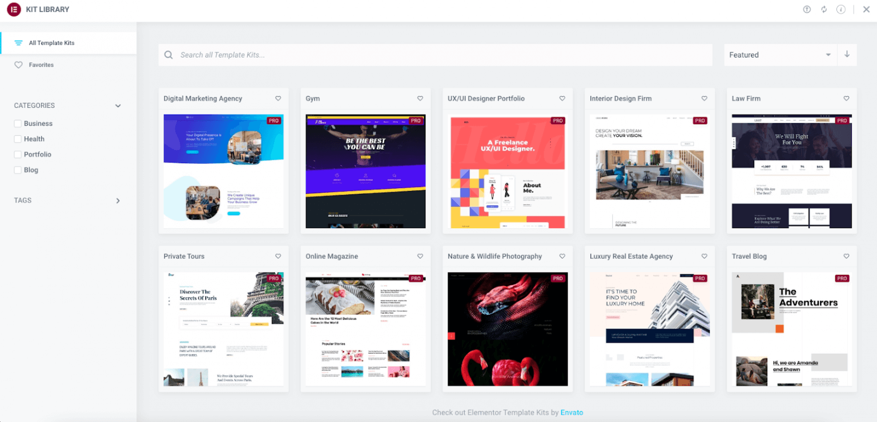Favorite the Digital Marketing Agency kit

(278, 99)
